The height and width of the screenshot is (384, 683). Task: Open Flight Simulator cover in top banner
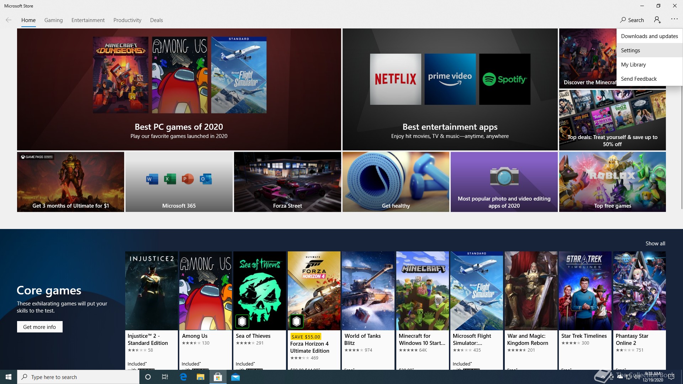coord(239,75)
